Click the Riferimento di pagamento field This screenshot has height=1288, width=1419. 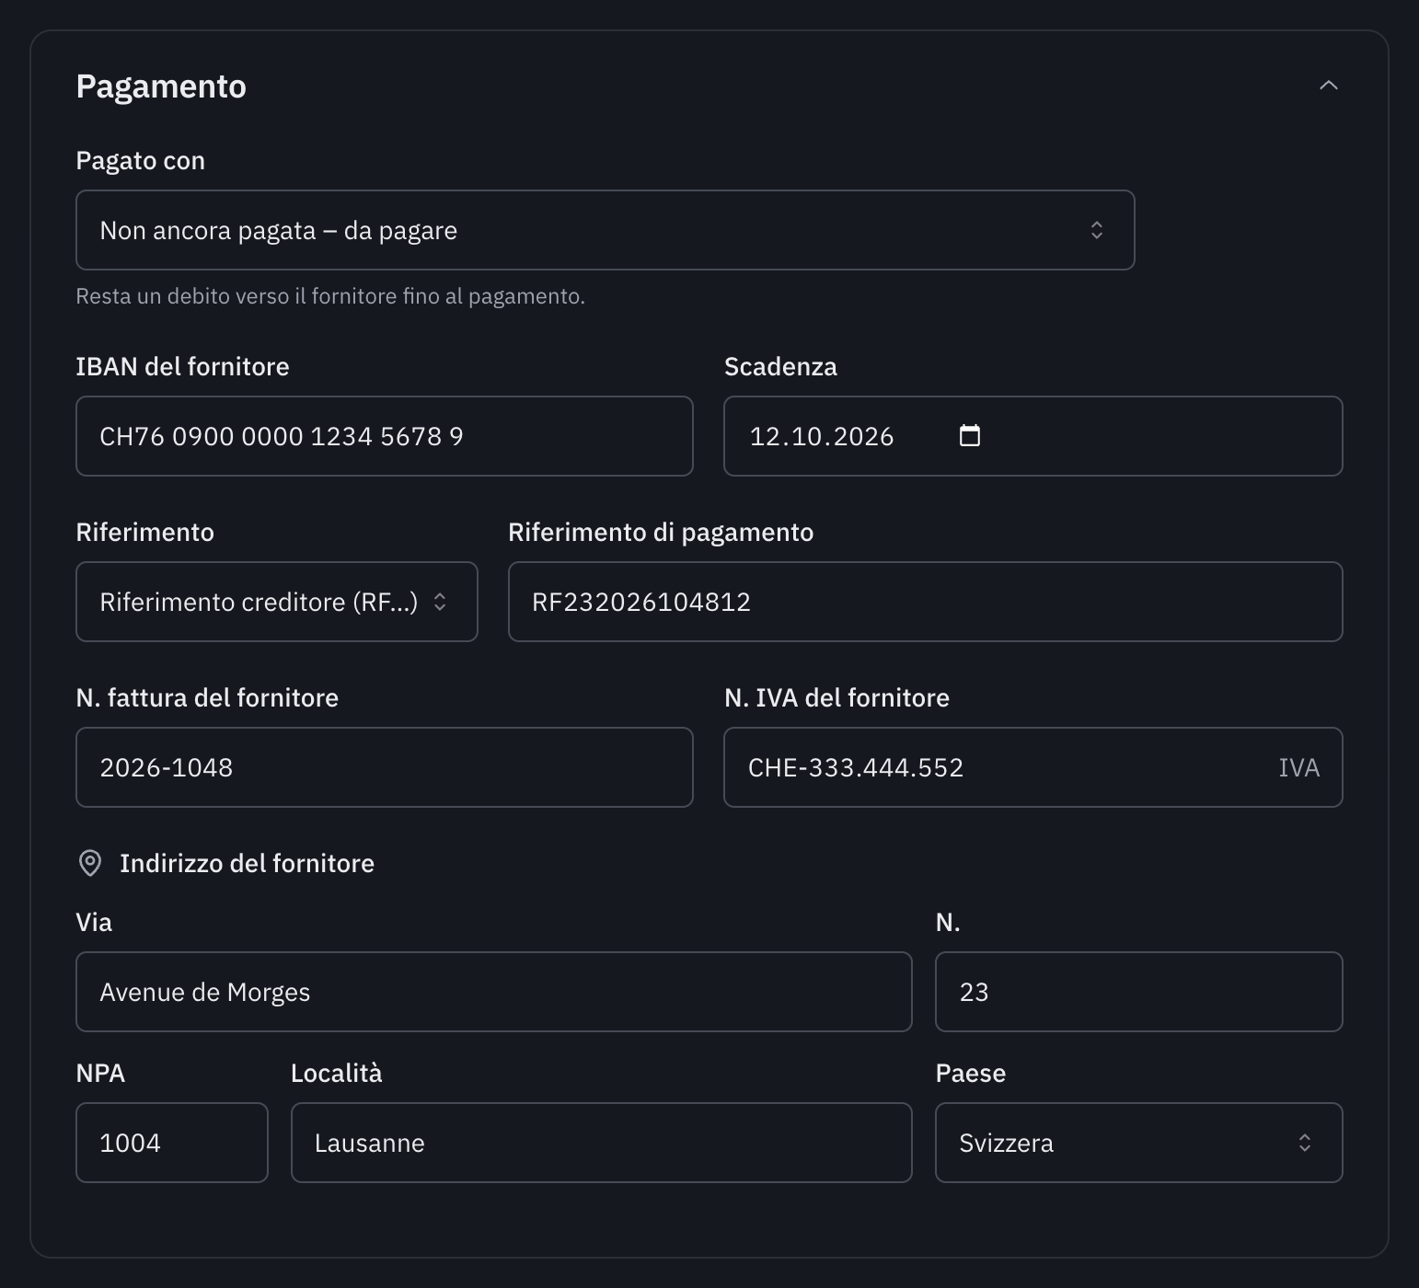[925, 602]
